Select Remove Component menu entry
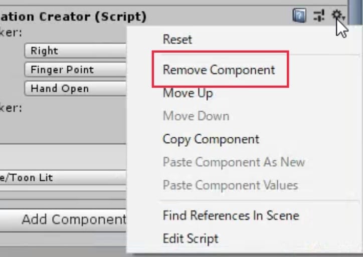 click(x=219, y=70)
